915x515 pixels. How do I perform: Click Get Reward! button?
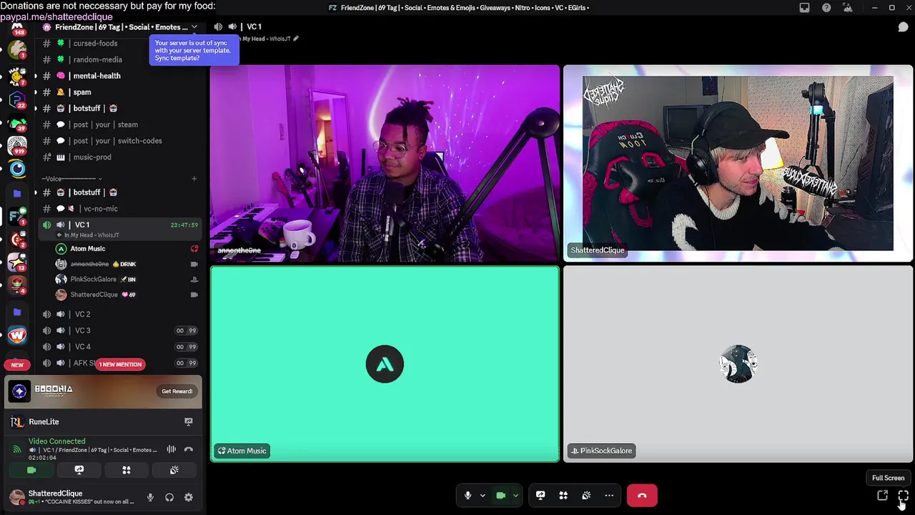click(177, 391)
